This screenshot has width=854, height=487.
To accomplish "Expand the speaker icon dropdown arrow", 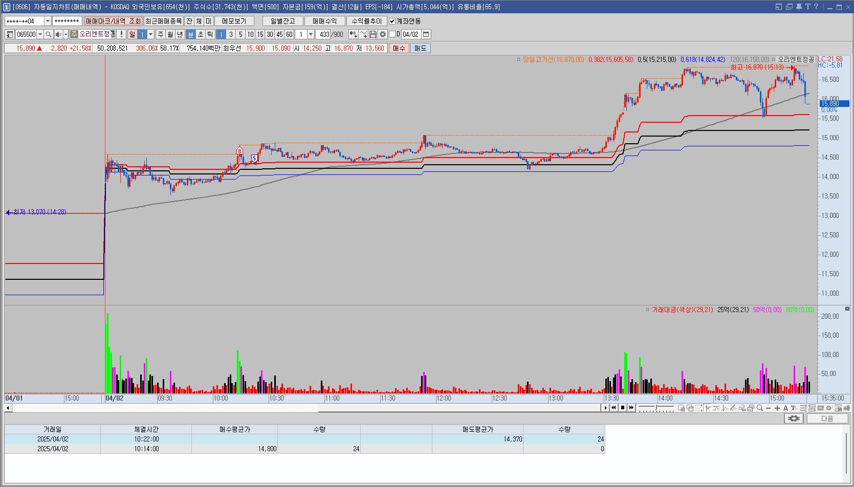I will [x=65, y=34].
